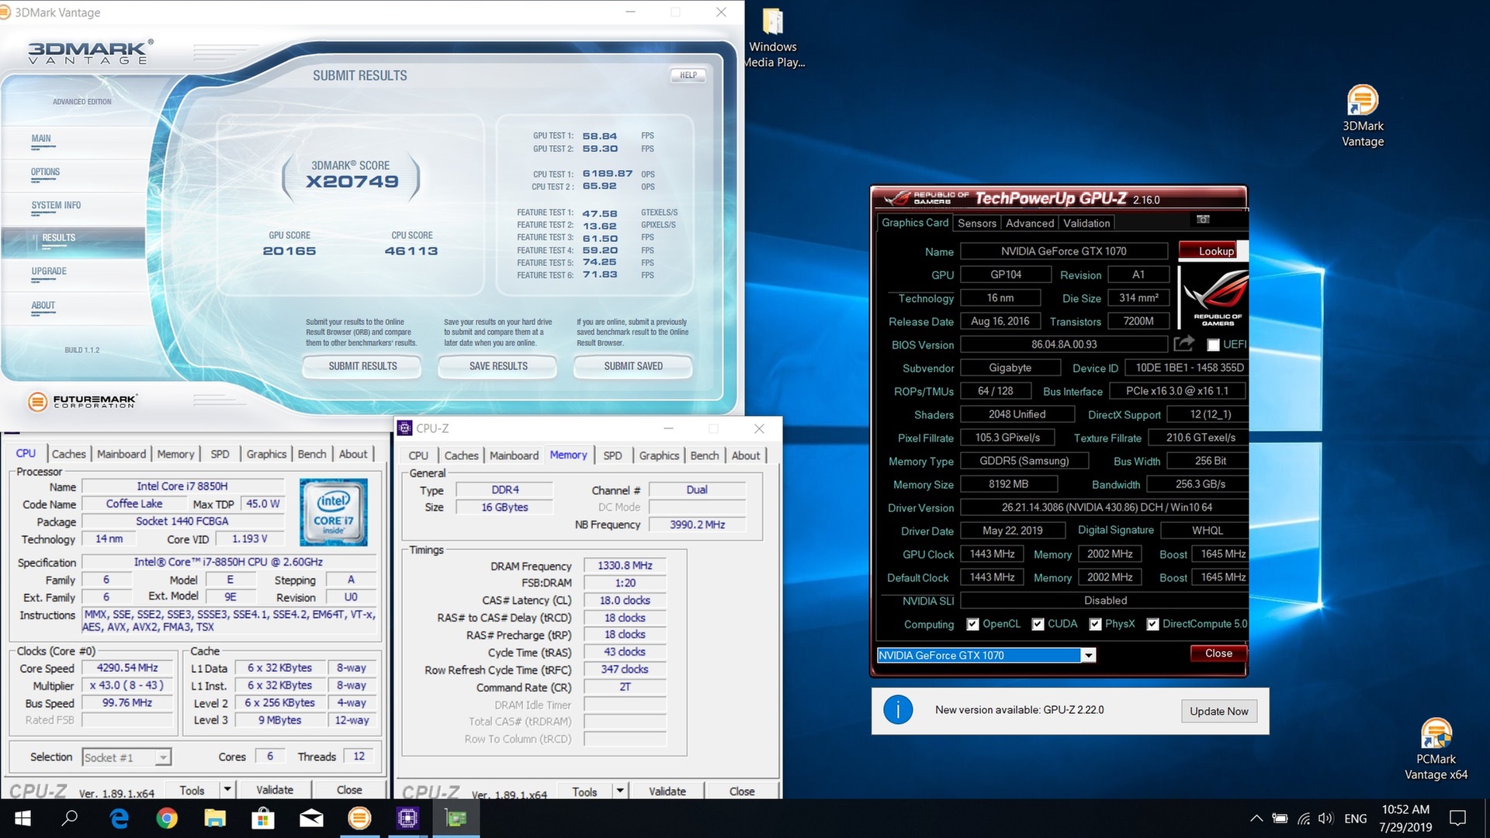Open the PCMark Vantage x64 desktop shortcut

[x=1436, y=750]
